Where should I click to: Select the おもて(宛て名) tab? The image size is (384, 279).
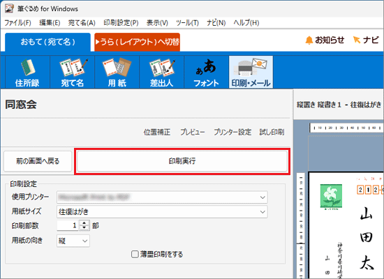point(47,42)
